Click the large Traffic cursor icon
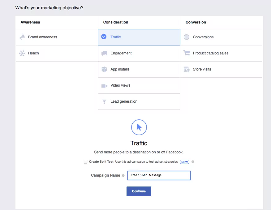 click(x=139, y=127)
